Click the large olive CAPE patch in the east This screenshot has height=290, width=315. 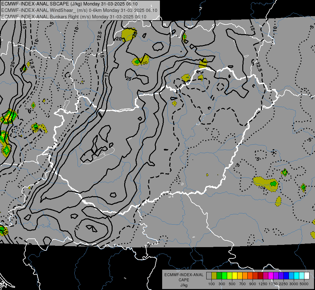click(x=265, y=184)
